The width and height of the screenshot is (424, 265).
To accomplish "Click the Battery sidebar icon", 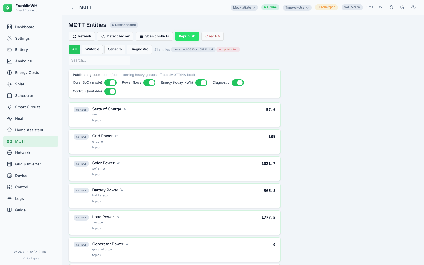I will click(9, 50).
